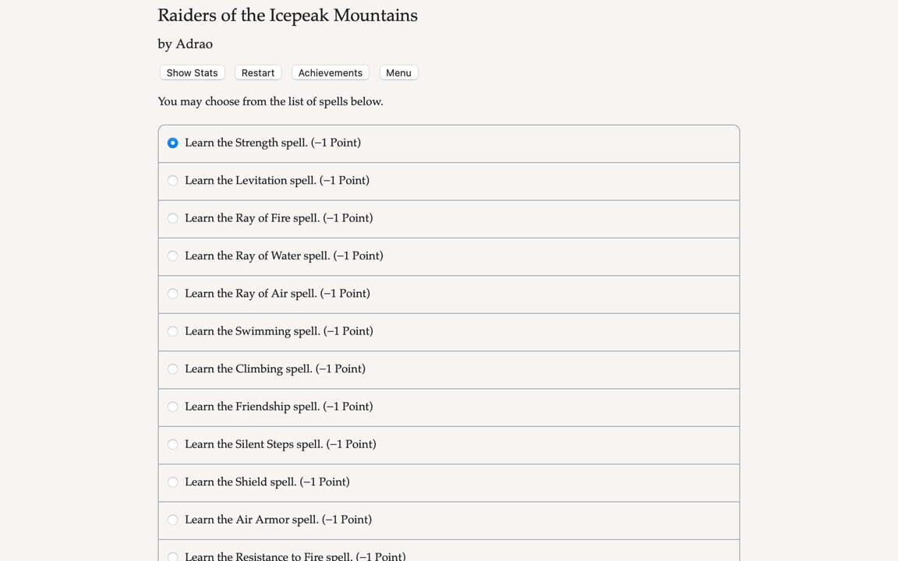Click the spell list instruction text
This screenshot has height=561, width=898.
[x=270, y=101]
